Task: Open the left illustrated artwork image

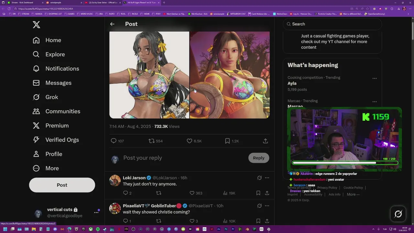Action: click(149, 75)
